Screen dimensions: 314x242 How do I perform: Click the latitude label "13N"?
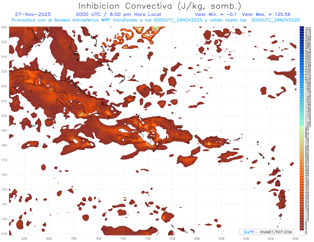(4, 219)
